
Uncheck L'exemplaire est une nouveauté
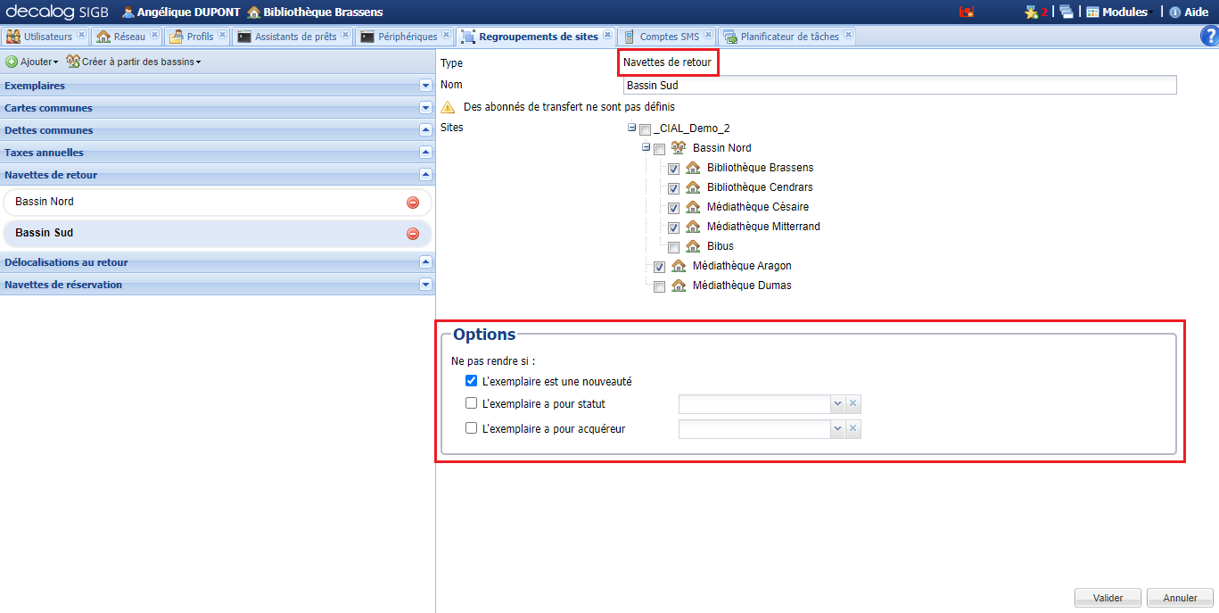(x=472, y=381)
